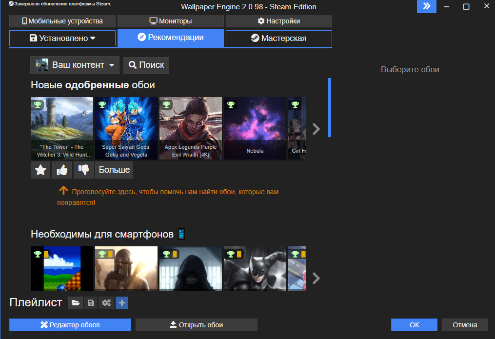Select the Nebula wallpaper thumbnail
This screenshot has width=495, height=339.
coord(255,128)
